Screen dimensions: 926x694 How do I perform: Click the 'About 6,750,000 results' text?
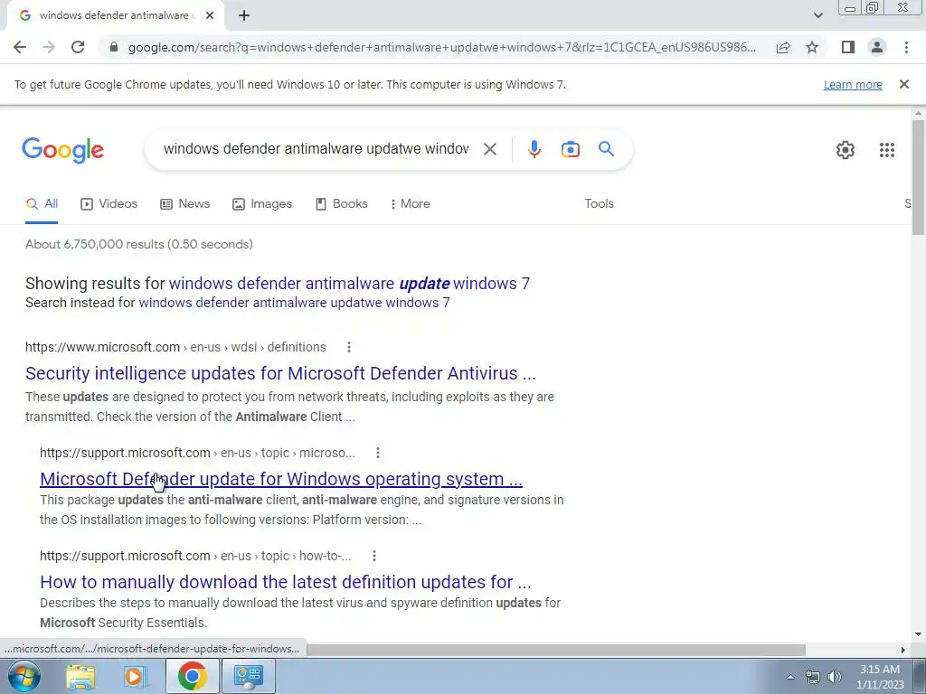coord(138,244)
